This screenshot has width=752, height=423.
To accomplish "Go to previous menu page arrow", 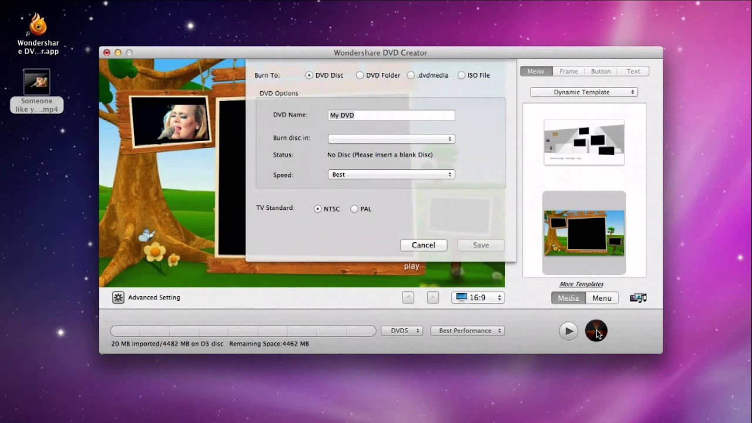I will coord(408,298).
